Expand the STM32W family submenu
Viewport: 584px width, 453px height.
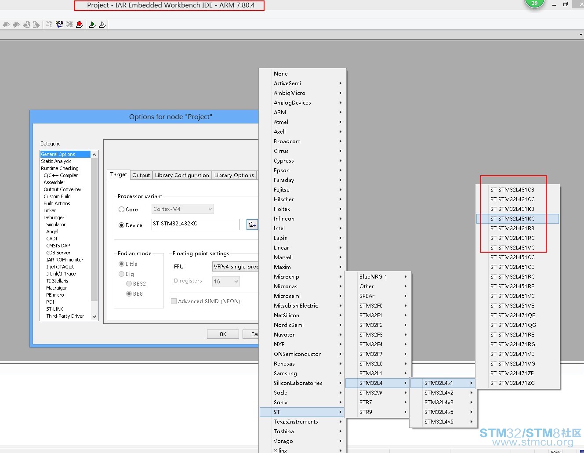click(378, 393)
